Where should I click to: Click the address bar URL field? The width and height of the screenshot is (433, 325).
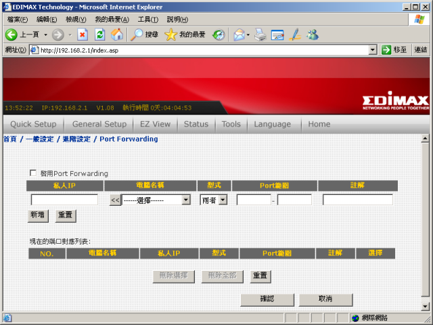pos(204,50)
